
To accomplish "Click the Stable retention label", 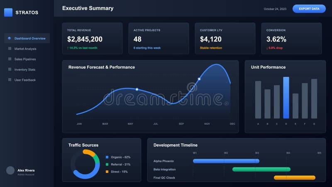I will (211, 48).
